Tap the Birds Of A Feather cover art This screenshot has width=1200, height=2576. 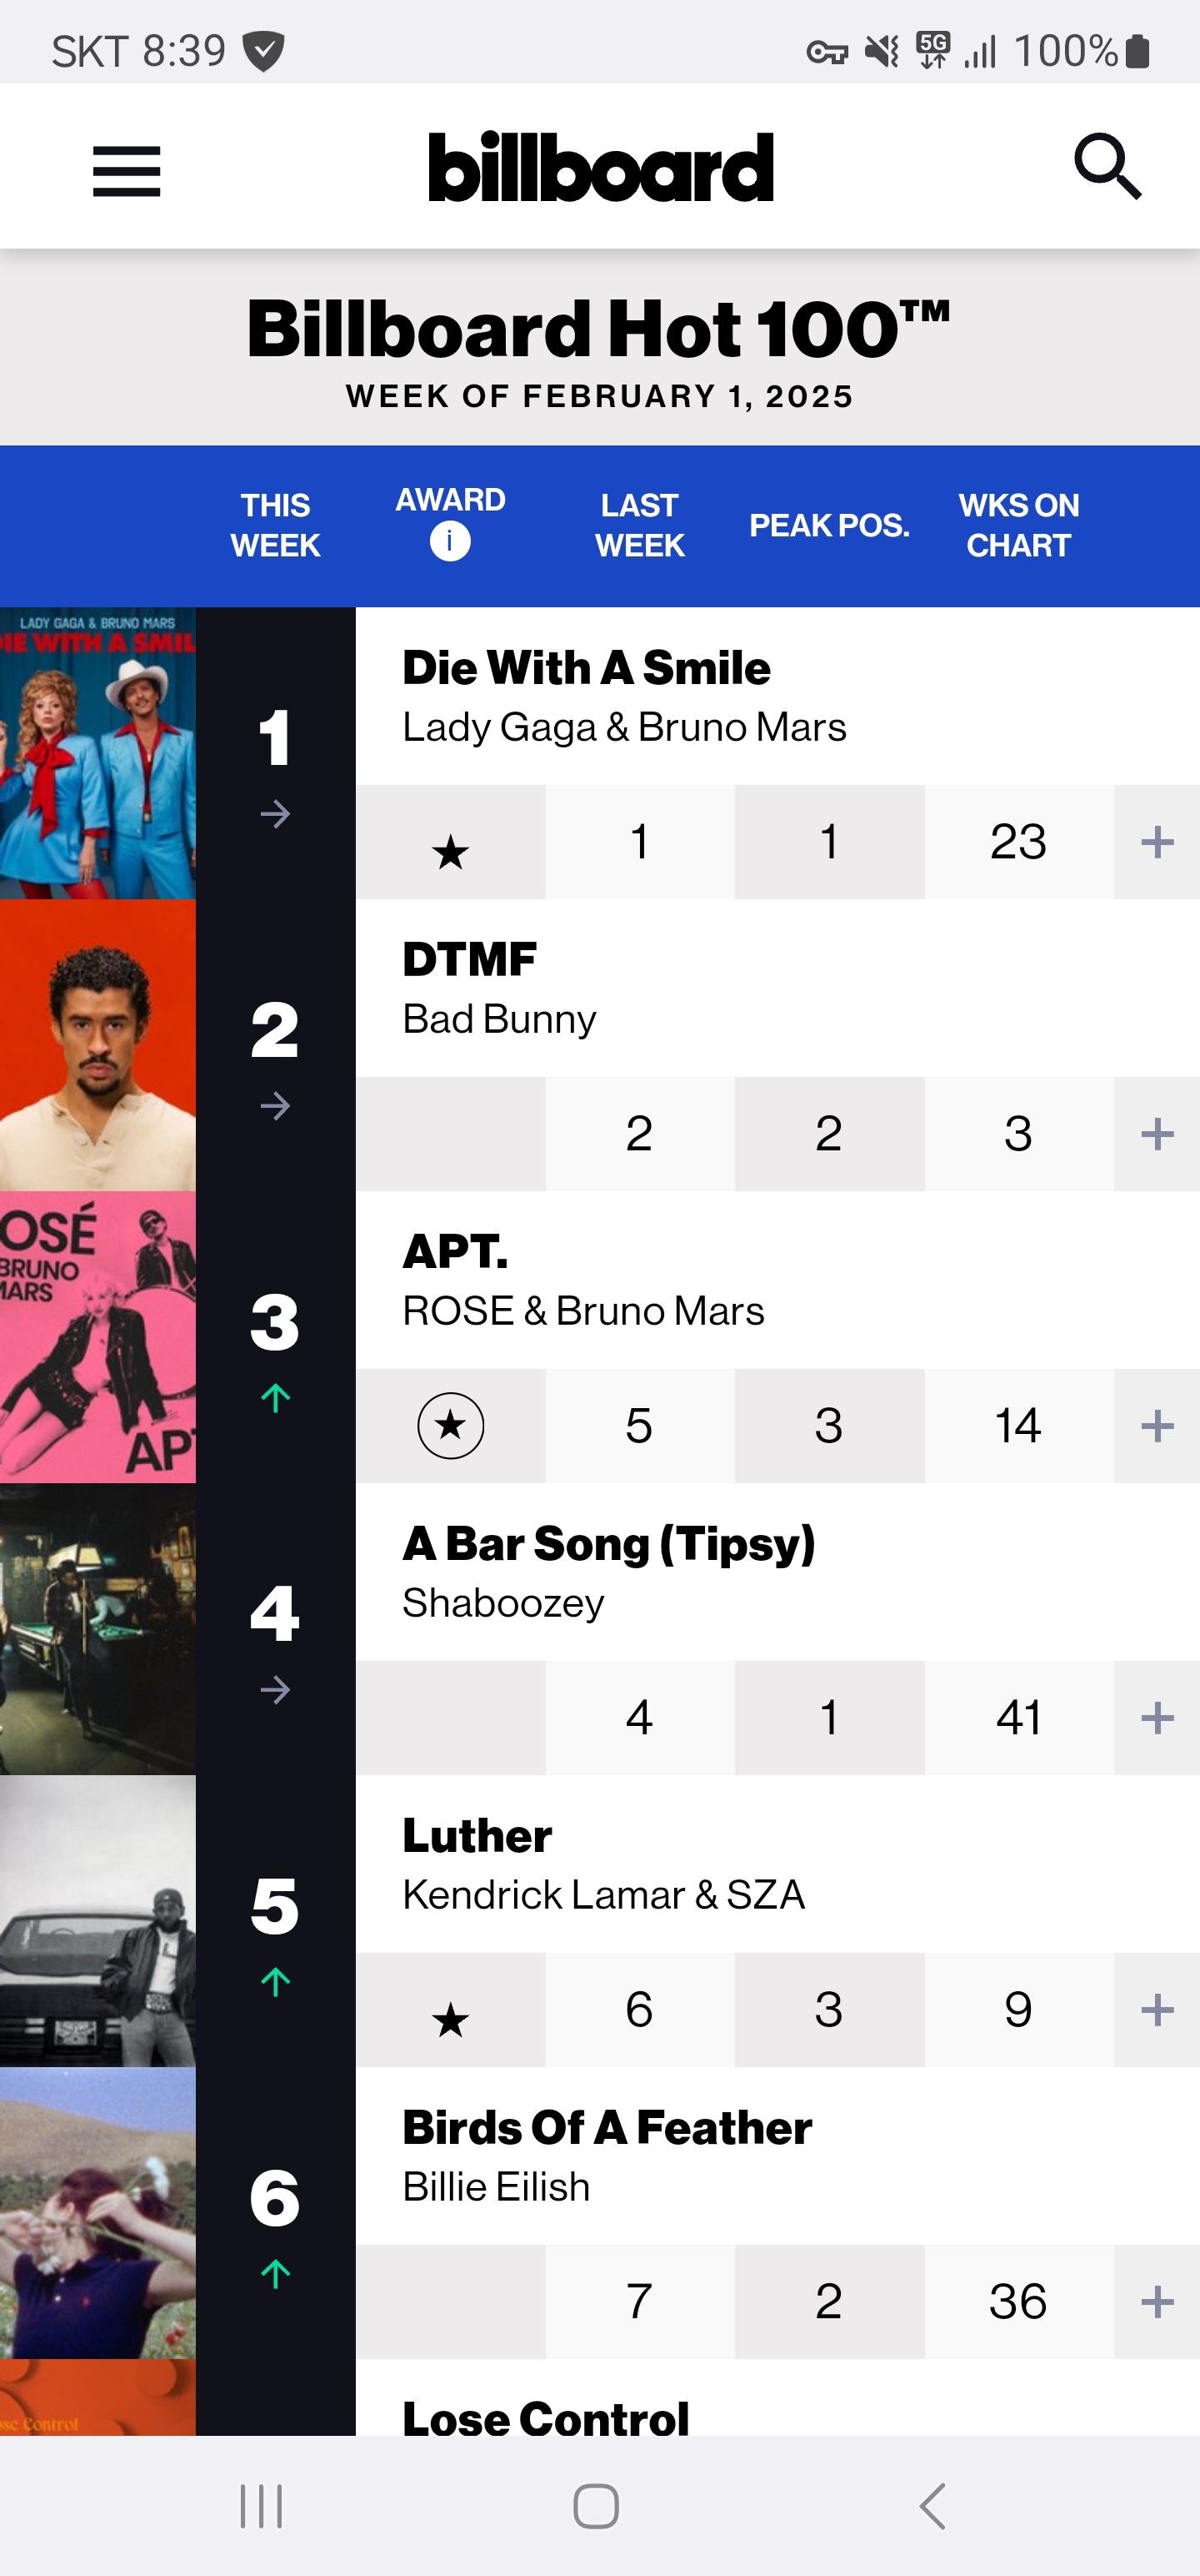tap(98, 2212)
